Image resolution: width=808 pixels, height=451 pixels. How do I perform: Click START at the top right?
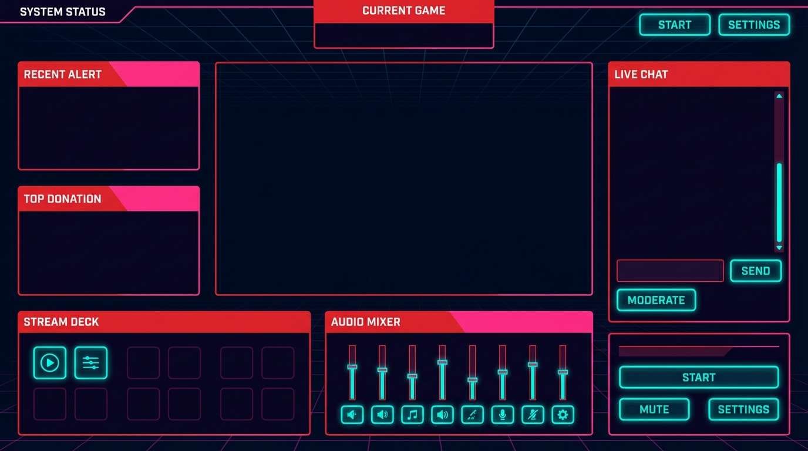[x=674, y=25]
